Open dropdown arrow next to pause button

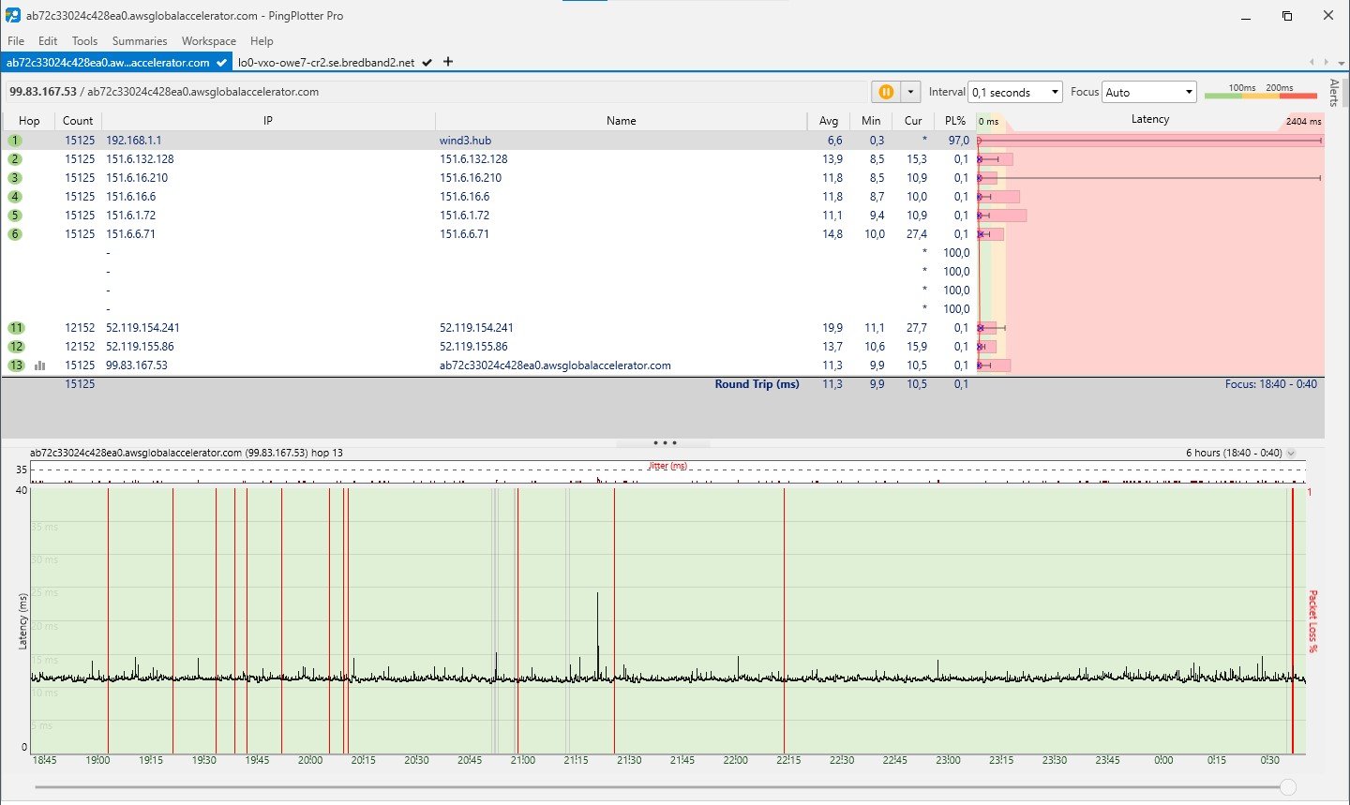pos(910,92)
